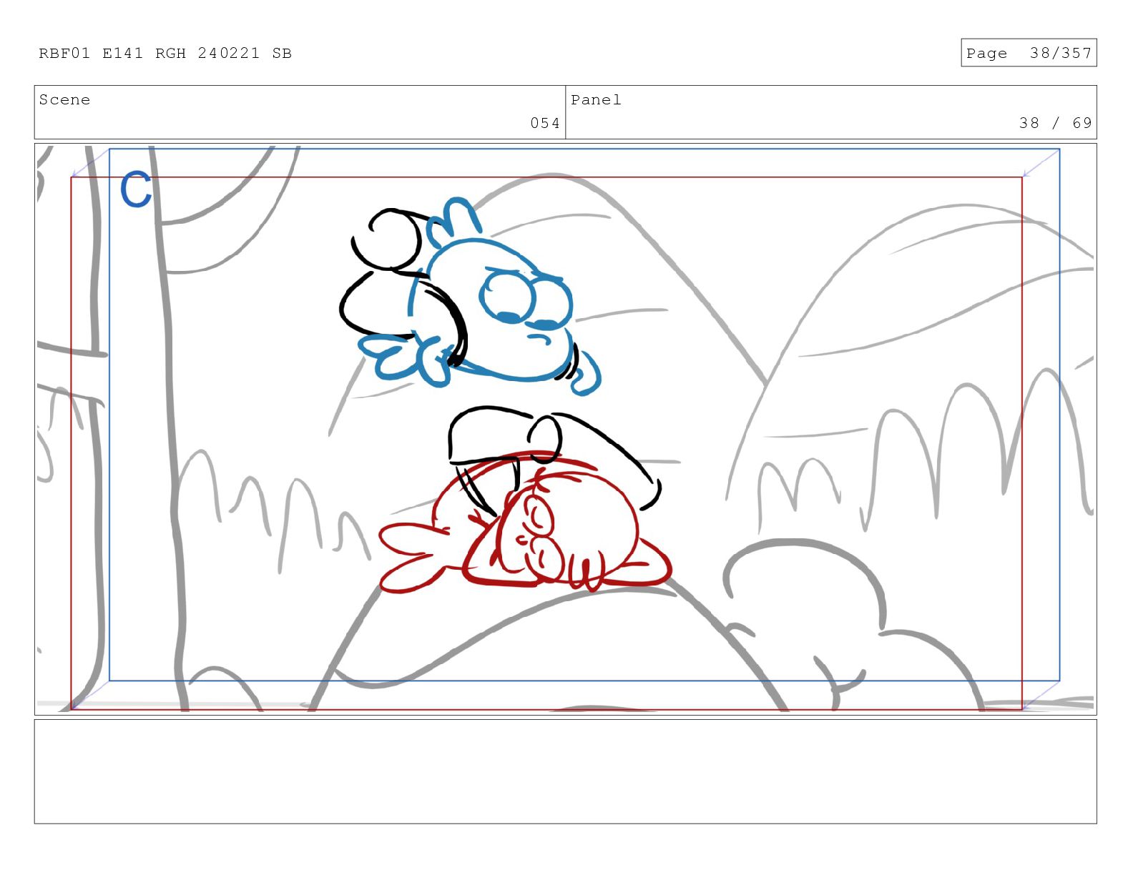The height and width of the screenshot is (875, 1133).
Task: Click the header text "RBF01 E141 RGH 240221 SB"
Action: [165, 54]
